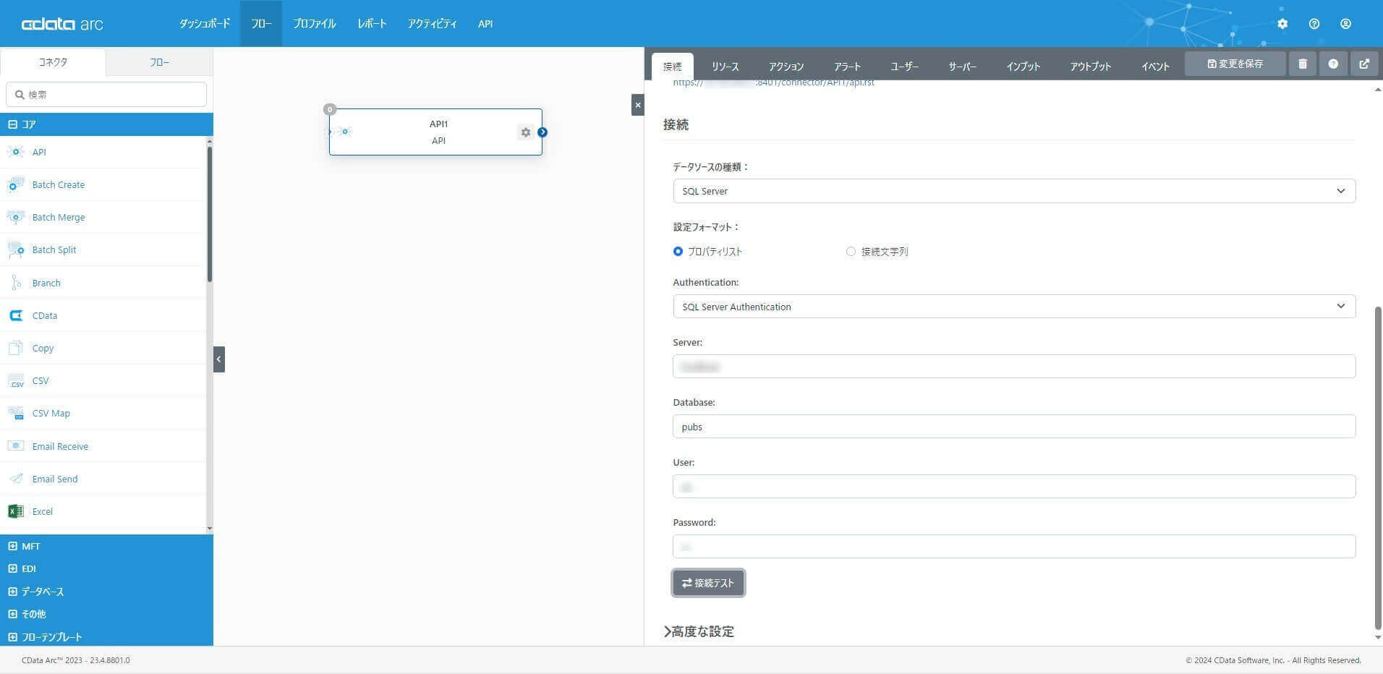The height and width of the screenshot is (674, 1383).
Task: Switch to the アラート tab
Action: [x=847, y=67]
